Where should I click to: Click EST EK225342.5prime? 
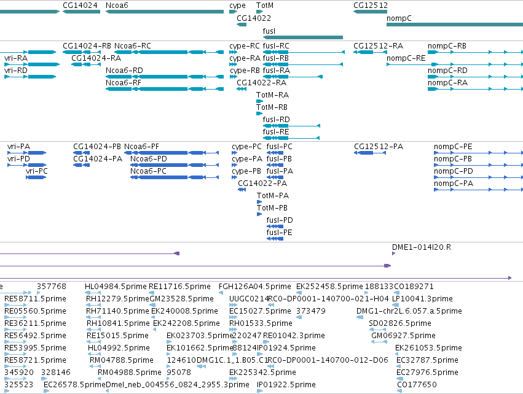pyautogui.click(x=233, y=379)
